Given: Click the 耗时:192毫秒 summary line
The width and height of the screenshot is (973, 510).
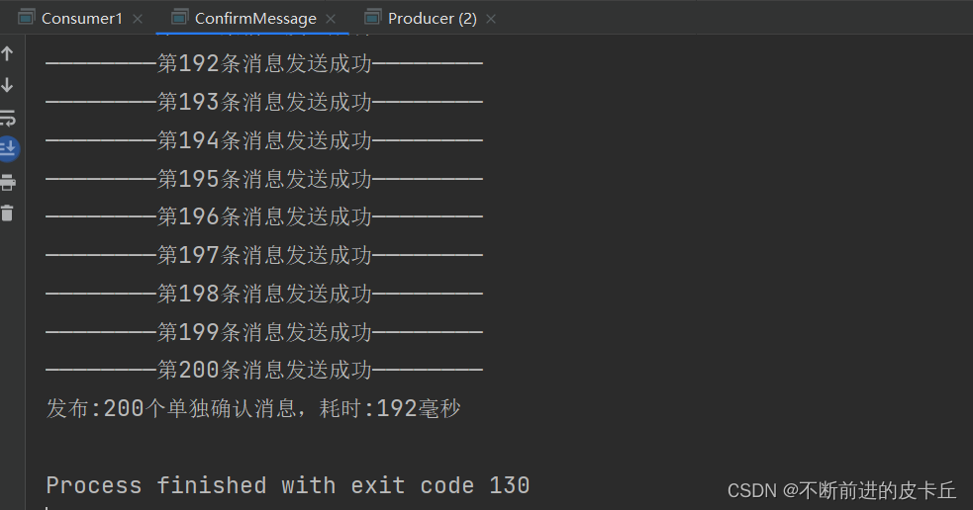Looking at the screenshot, I should (x=253, y=408).
